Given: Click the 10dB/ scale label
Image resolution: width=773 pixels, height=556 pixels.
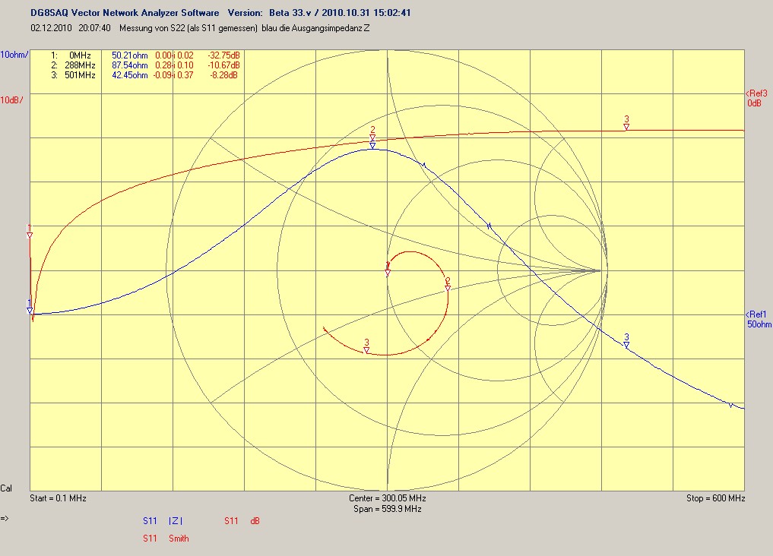Looking at the screenshot, I should coord(11,100).
